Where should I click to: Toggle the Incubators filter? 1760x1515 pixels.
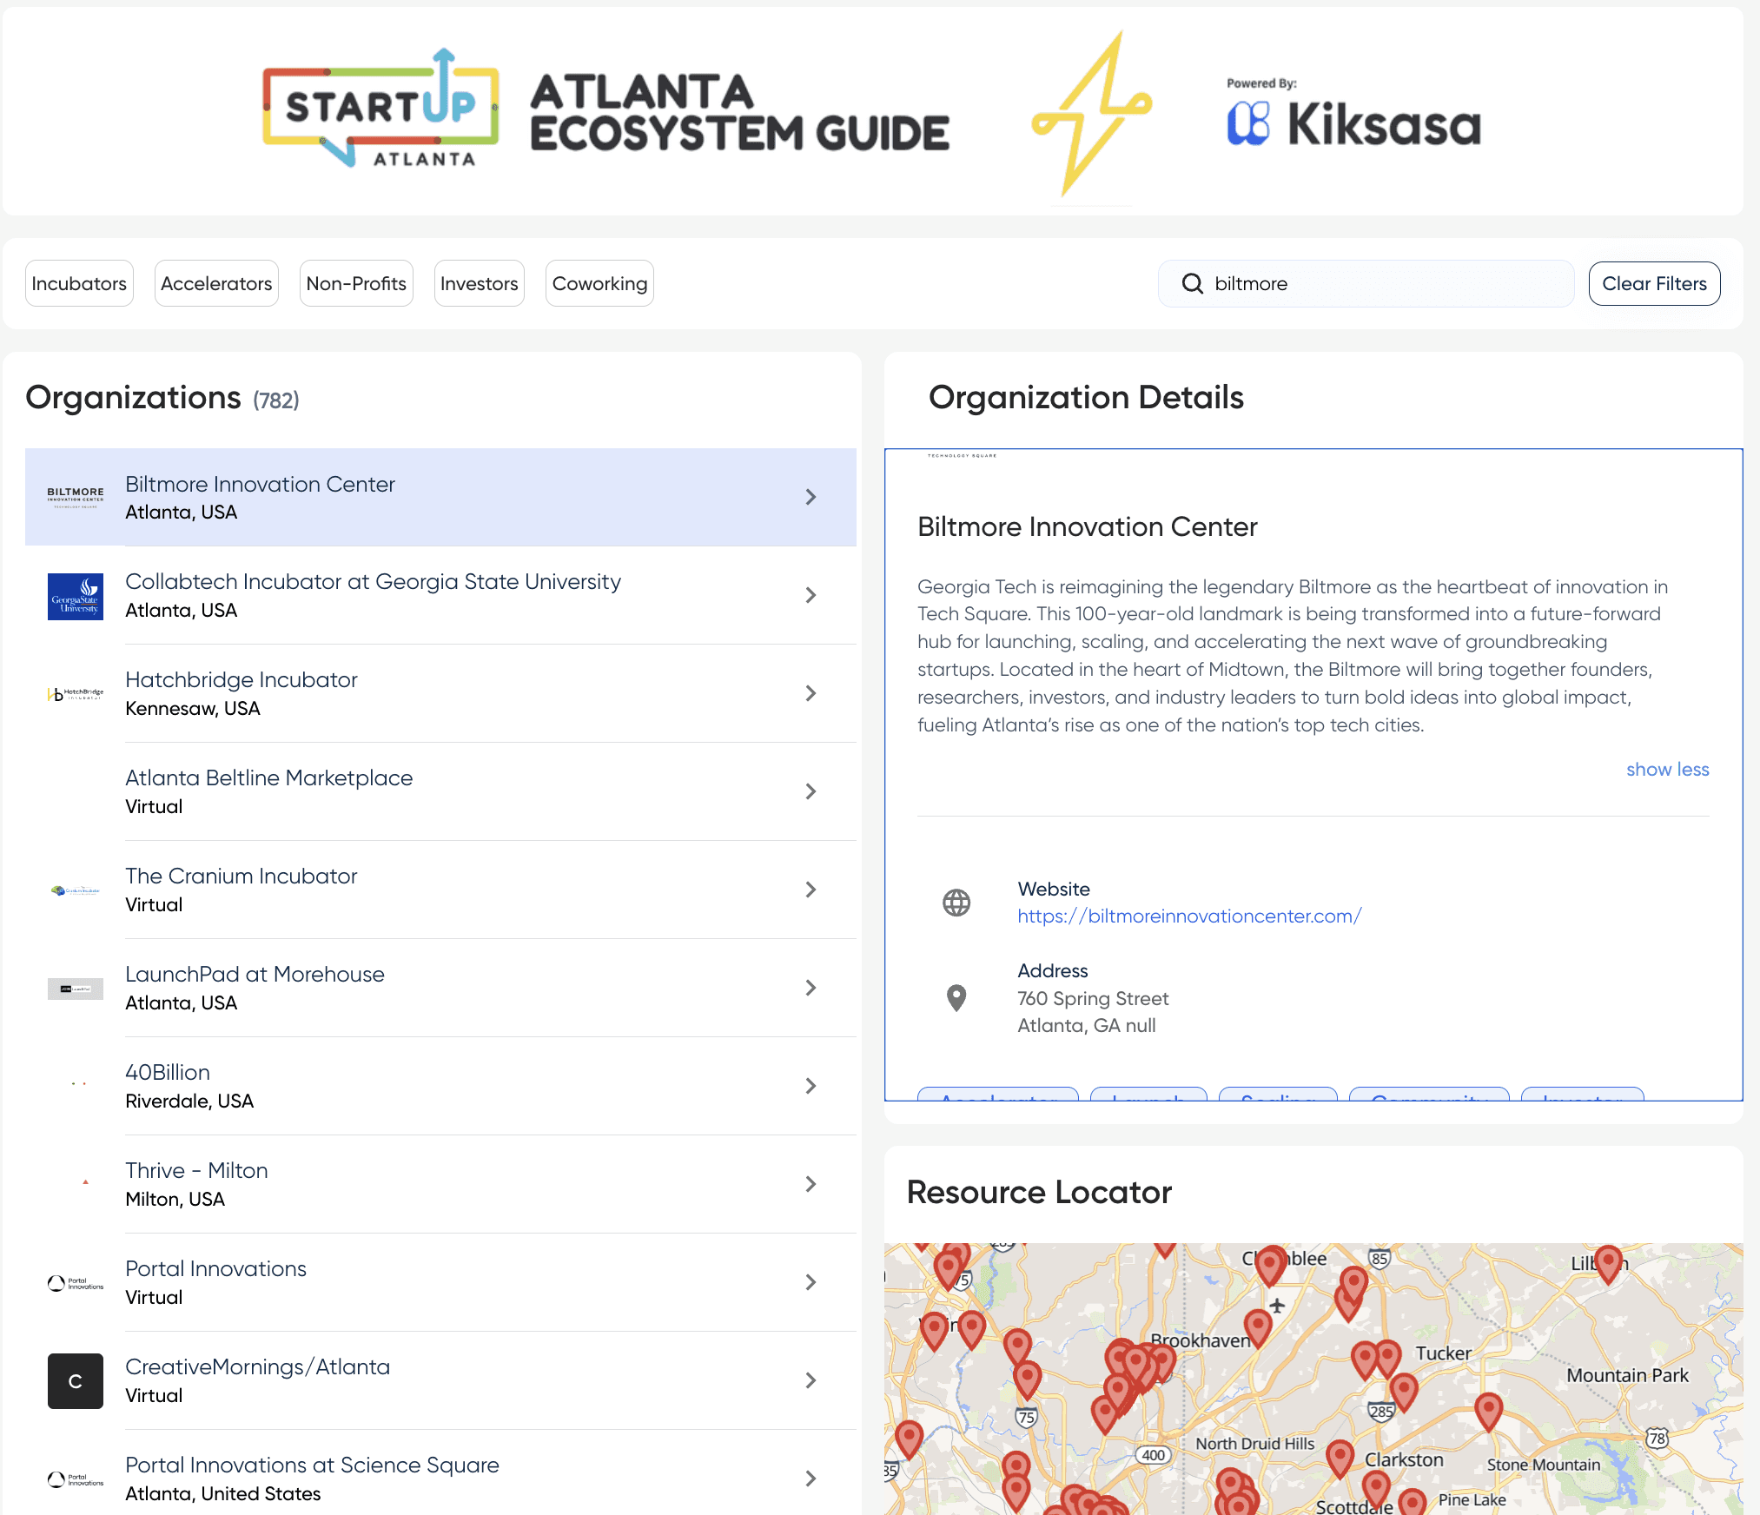tap(79, 284)
